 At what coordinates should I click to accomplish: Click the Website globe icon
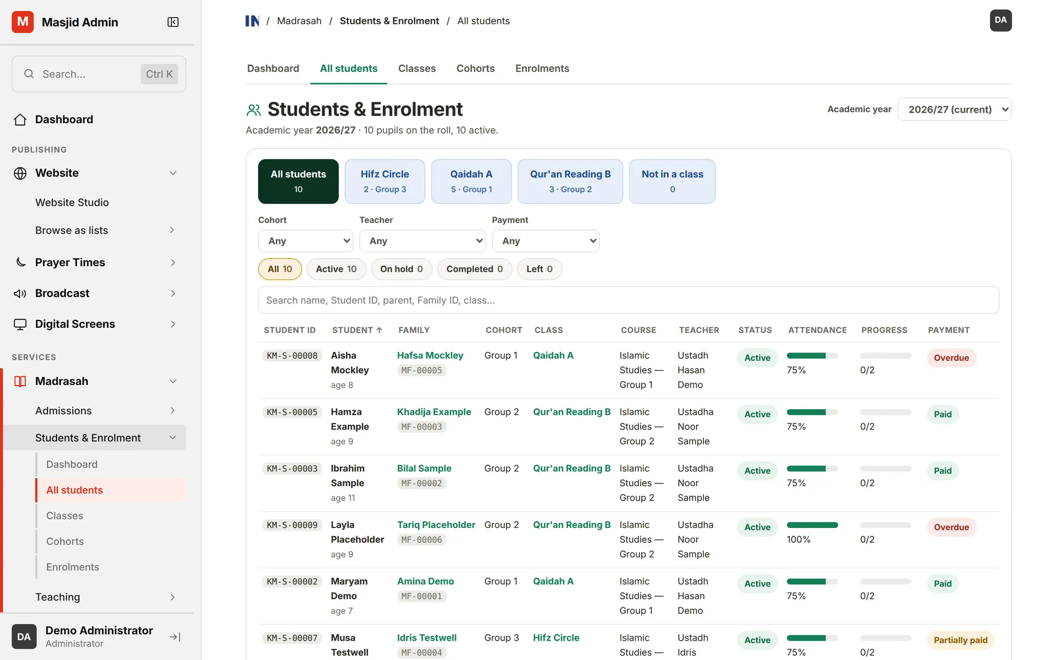pos(20,173)
